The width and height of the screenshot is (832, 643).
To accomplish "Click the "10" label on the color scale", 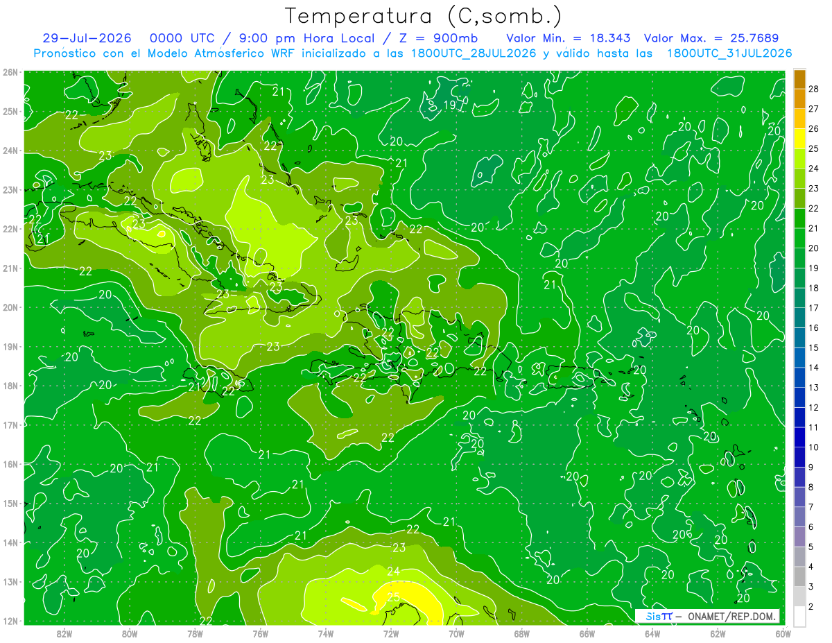I will [814, 447].
